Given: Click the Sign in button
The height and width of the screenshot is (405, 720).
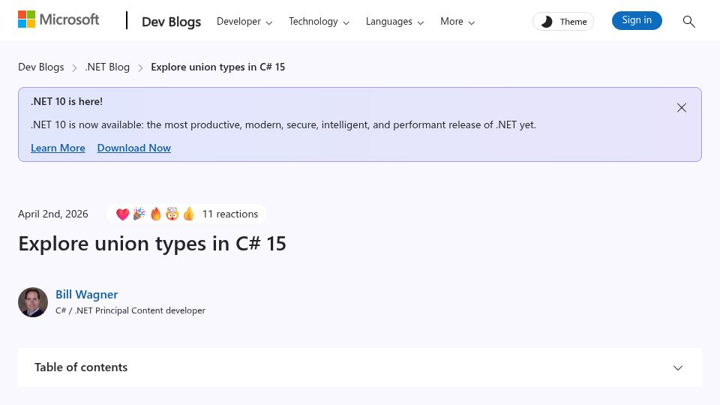Looking at the screenshot, I should click(x=637, y=20).
